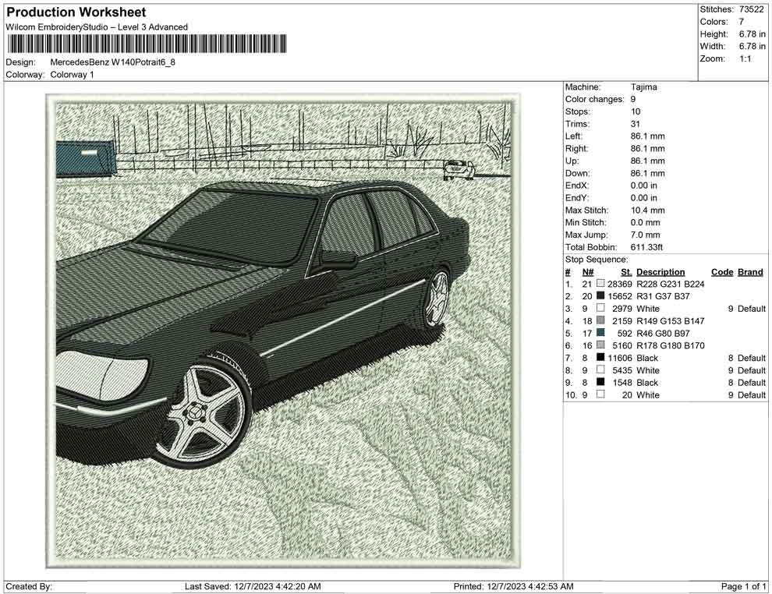This screenshot has width=772, height=594.
Task: Click the teal R46 G80 B97 color swatch
Action: click(600, 333)
